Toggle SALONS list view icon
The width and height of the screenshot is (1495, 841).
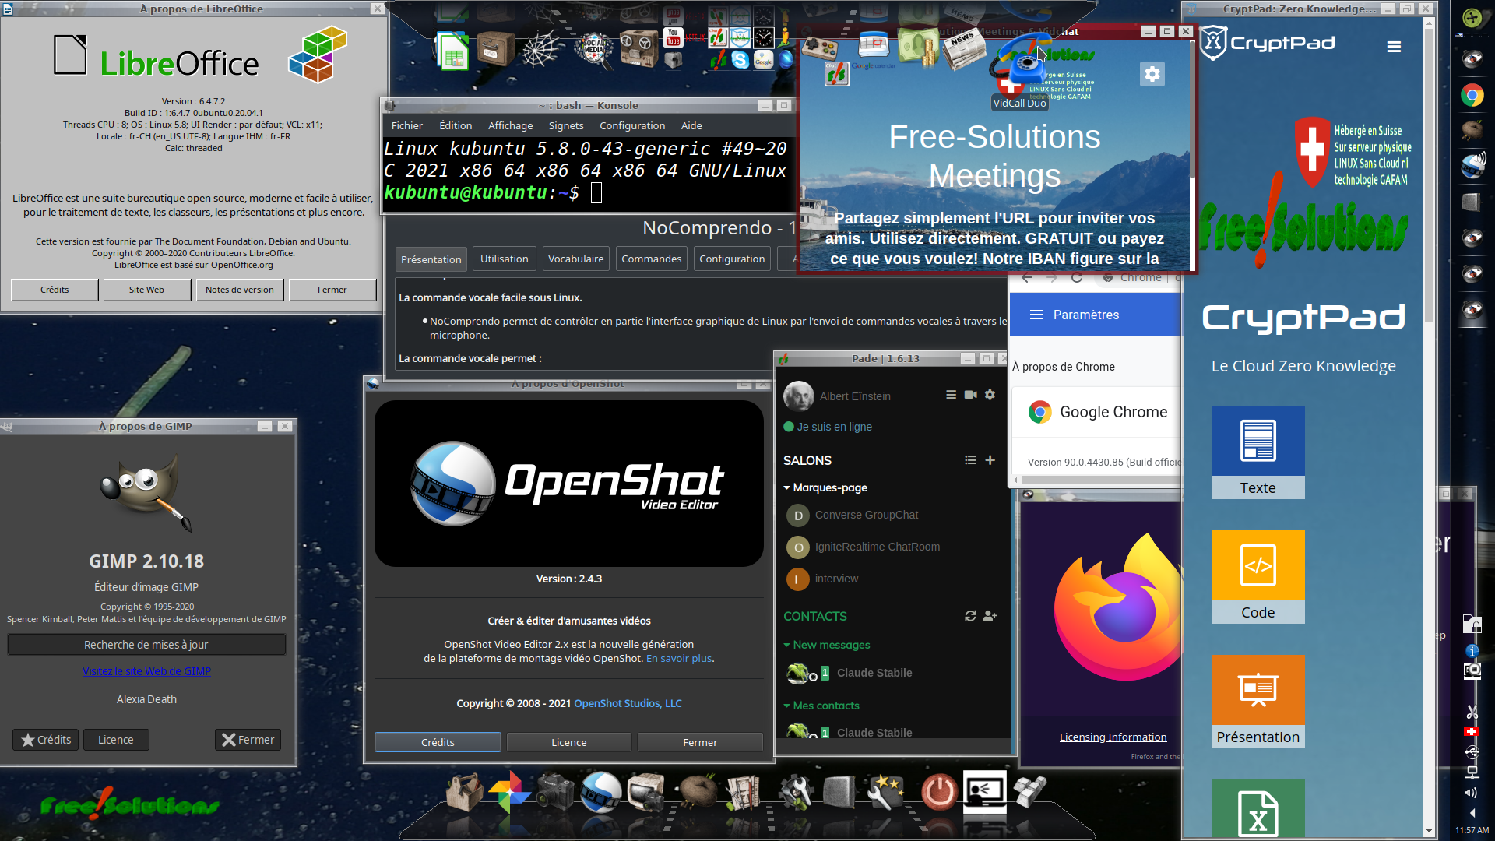tap(970, 460)
